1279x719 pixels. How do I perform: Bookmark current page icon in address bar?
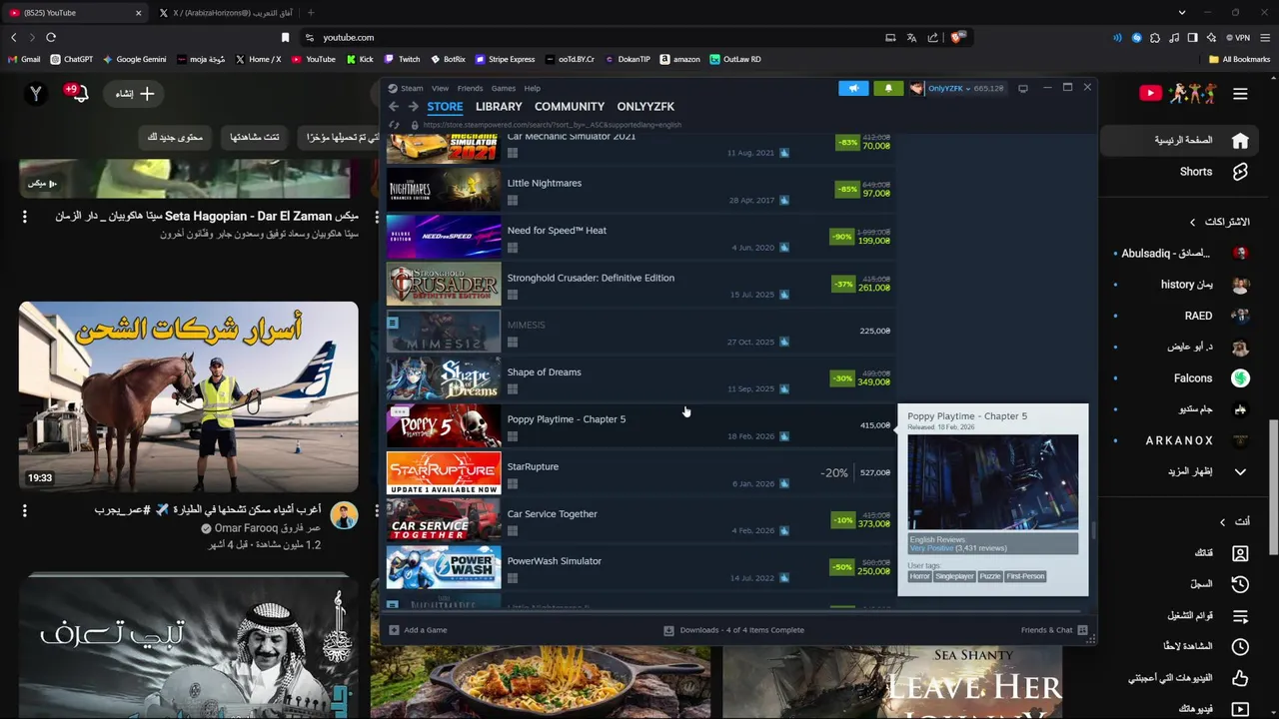point(286,38)
